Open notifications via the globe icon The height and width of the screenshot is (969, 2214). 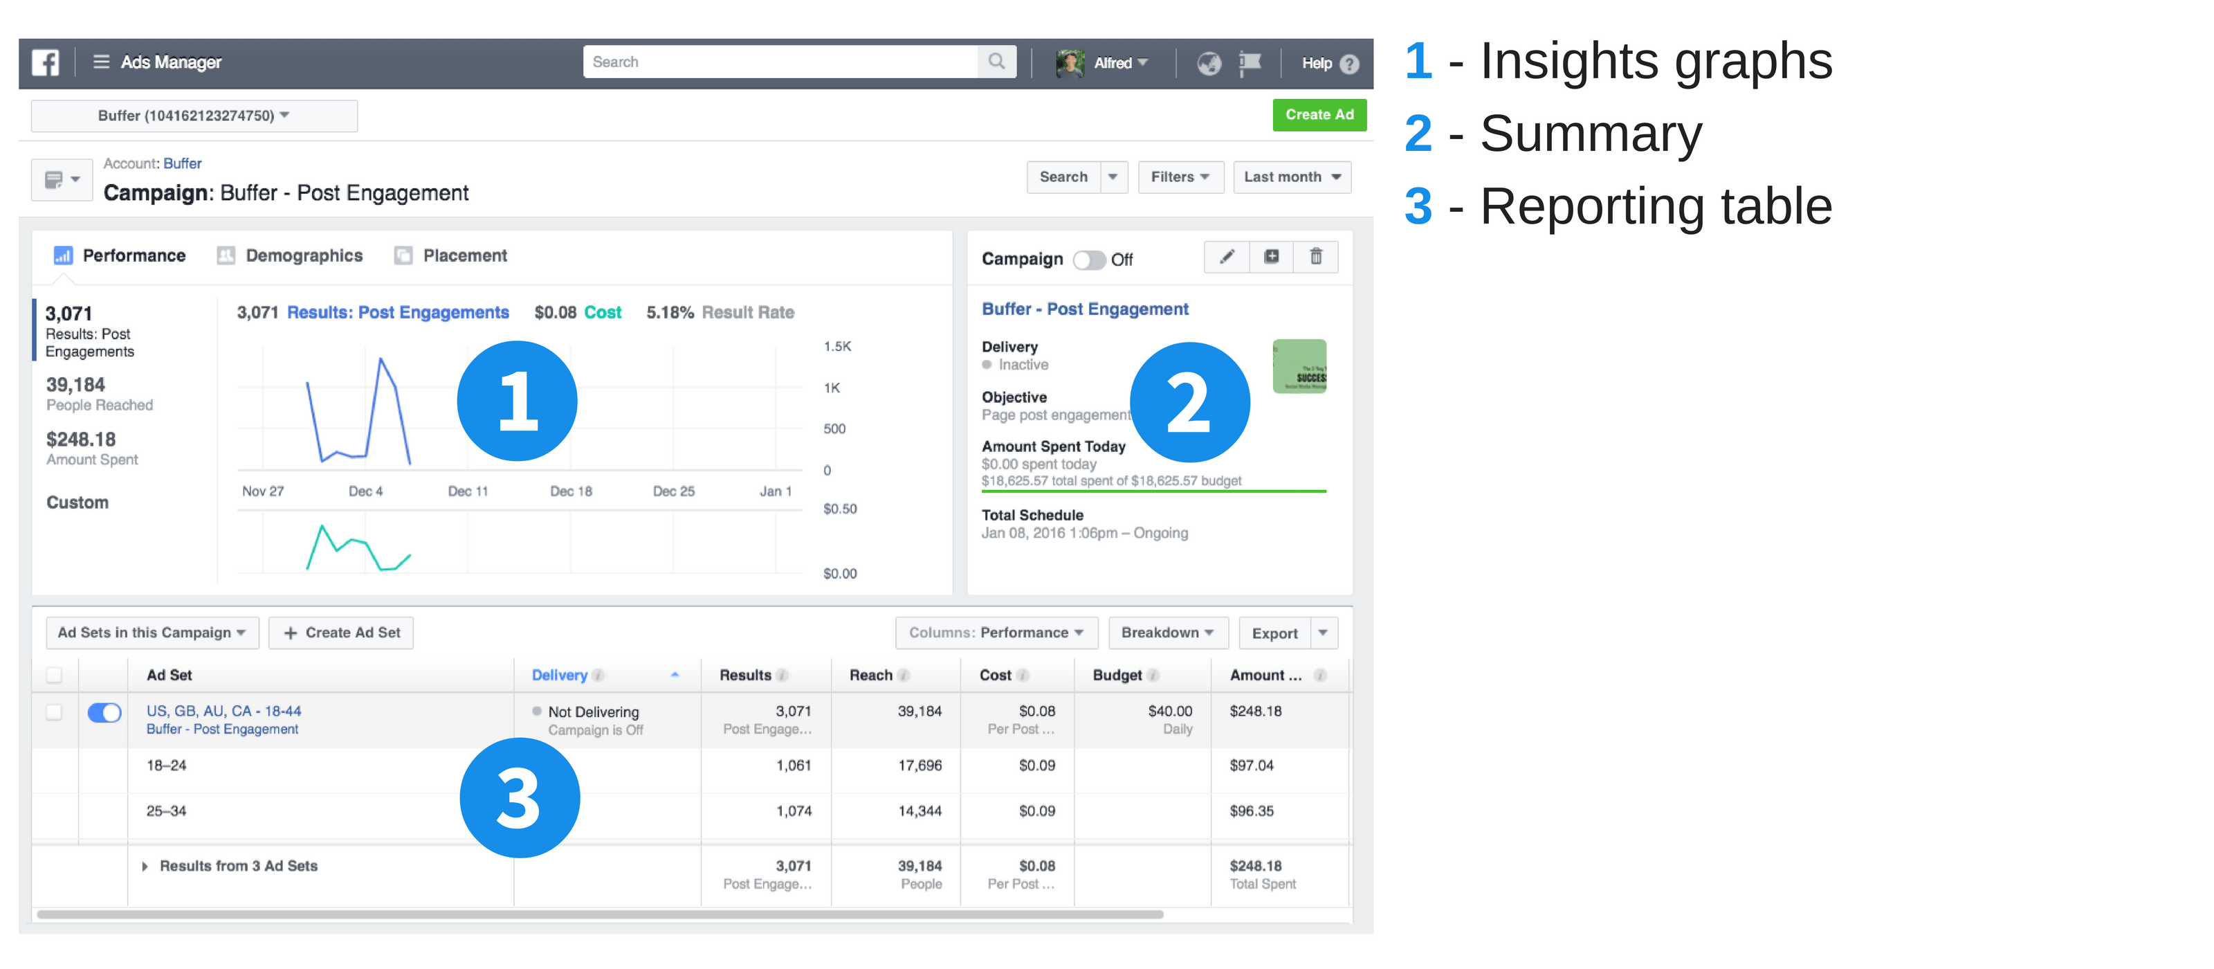[x=1209, y=62]
